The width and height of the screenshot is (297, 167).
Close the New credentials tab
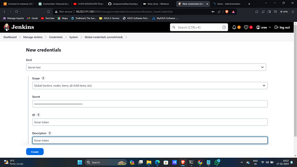(207, 4)
